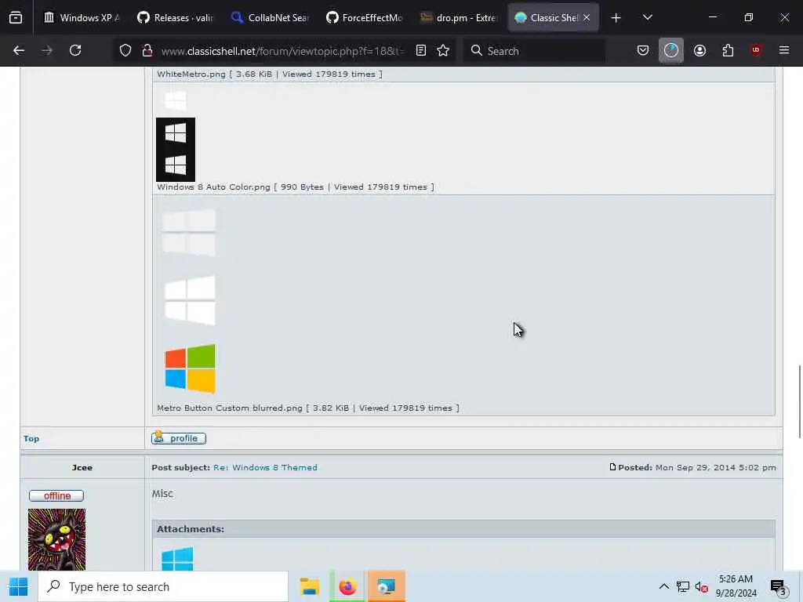Viewport: 803px width, 602px height.
Task: Click the browser Search box
Action: [534, 51]
